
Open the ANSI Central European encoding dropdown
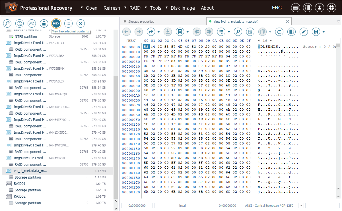[x=301, y=205]
